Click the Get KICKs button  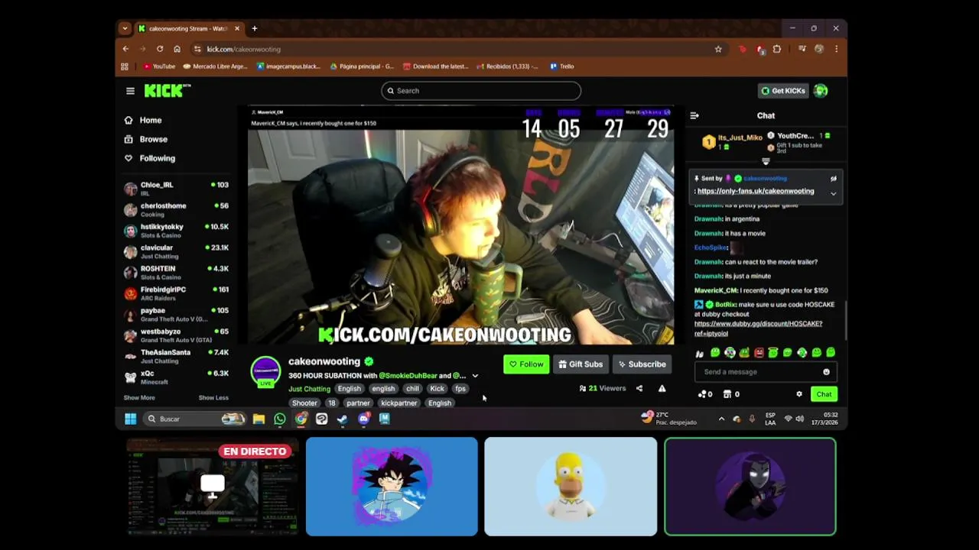(782, 91)
